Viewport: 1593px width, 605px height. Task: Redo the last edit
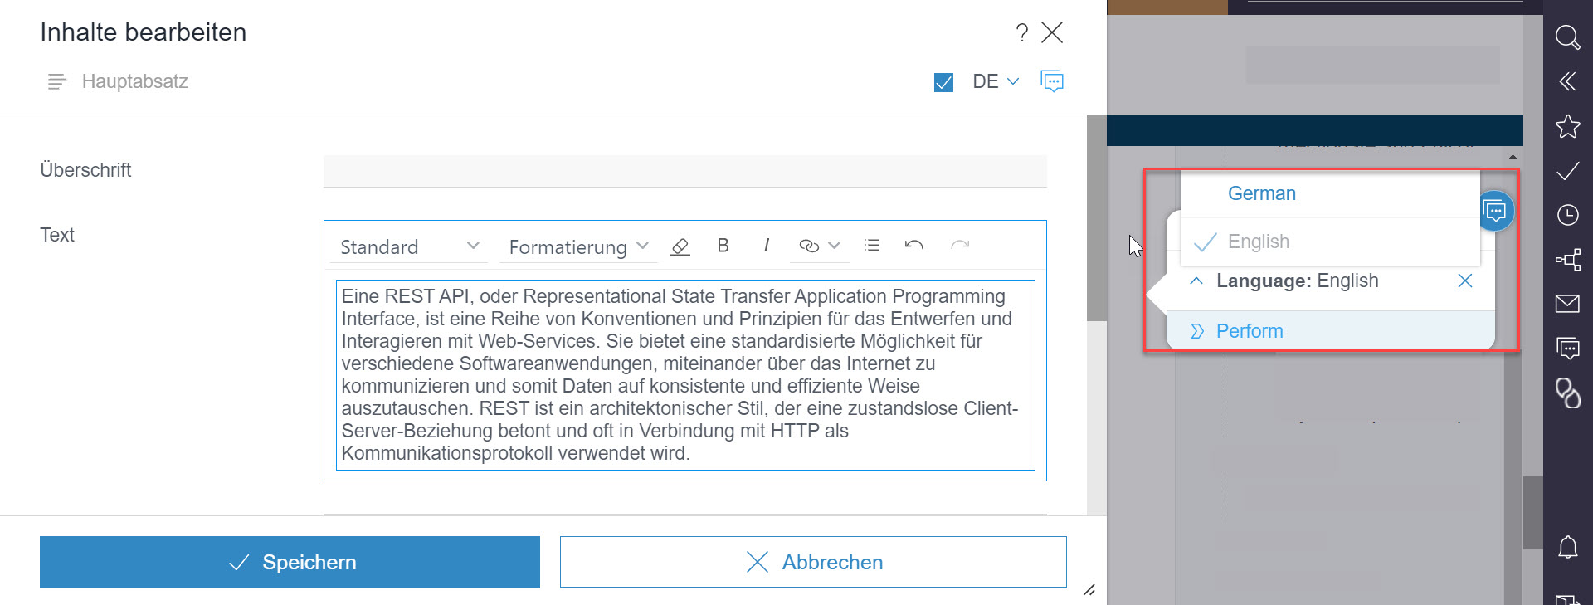(960, 246)
